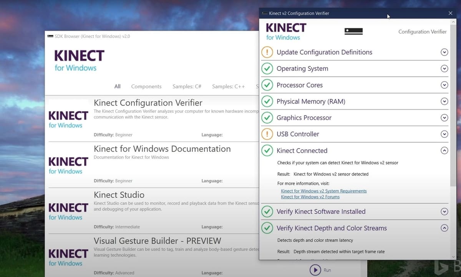Click the warning icon beside Update Configuration Definitions

(267, 52)
